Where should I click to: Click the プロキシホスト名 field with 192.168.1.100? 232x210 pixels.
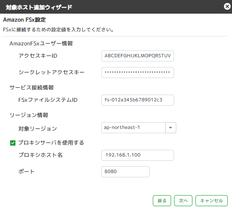[137, 155]
